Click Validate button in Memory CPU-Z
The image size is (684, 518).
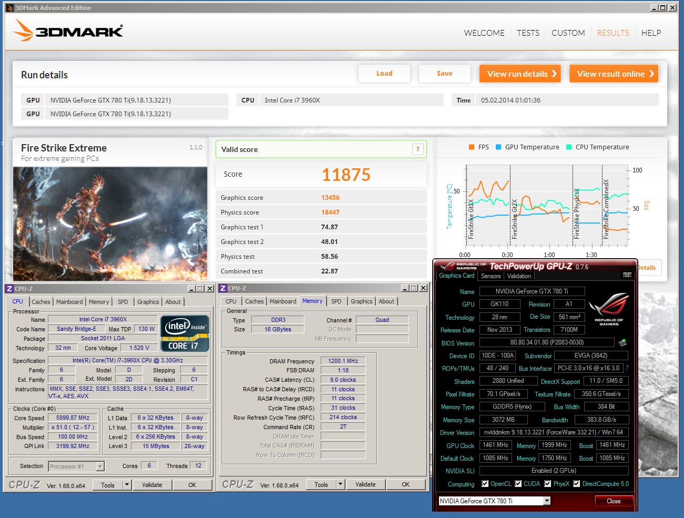tap(365, 484)
